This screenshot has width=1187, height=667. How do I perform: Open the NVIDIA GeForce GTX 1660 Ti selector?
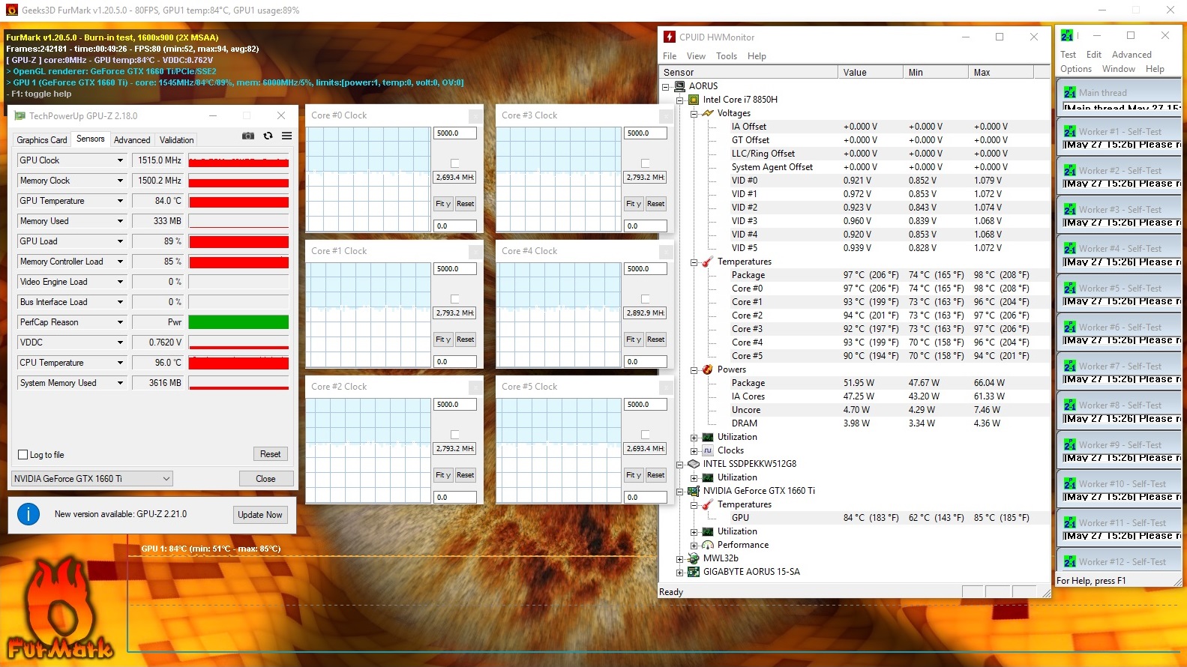92,478
